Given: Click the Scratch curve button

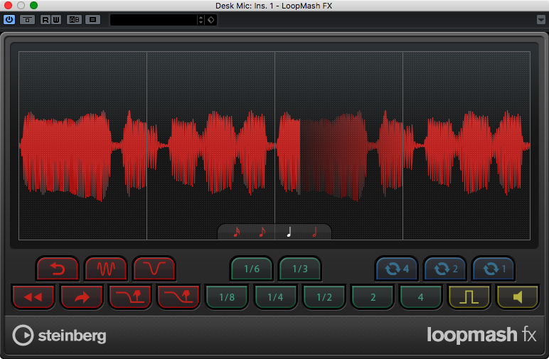Looking at the screenshot, I should [x=154, y=269].
